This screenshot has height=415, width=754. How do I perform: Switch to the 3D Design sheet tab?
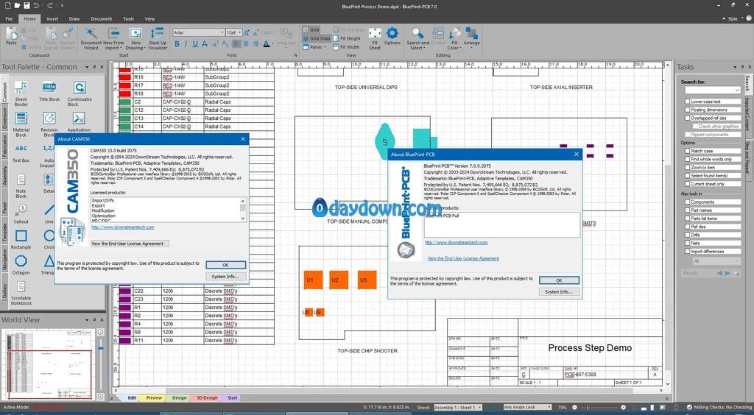206,397
